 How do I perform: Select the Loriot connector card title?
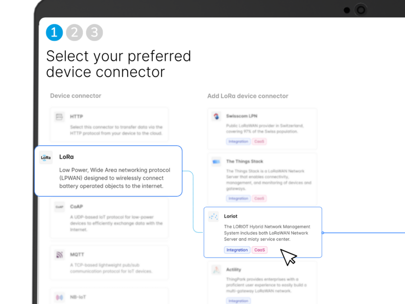tap(231, 216)
